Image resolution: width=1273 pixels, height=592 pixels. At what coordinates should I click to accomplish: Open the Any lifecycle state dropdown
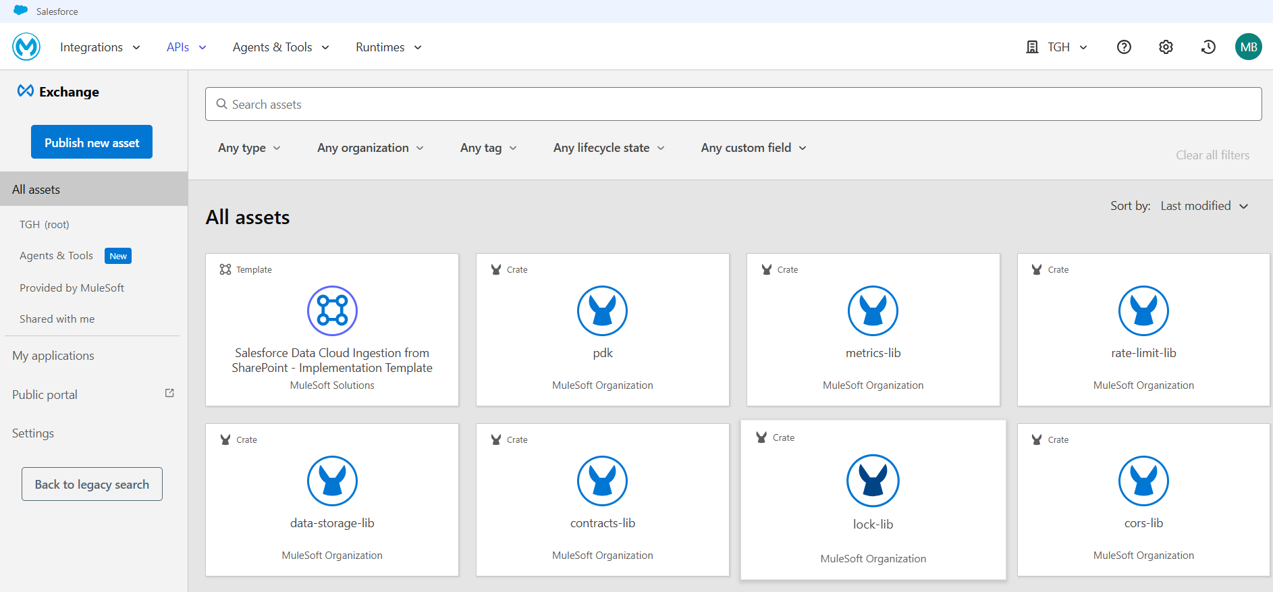click(x=609, y=148)
